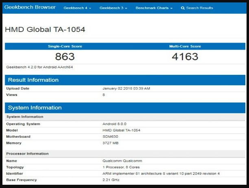249x188 pixels.
Task: Click the gray System Information subheader row
Action: 125,117
